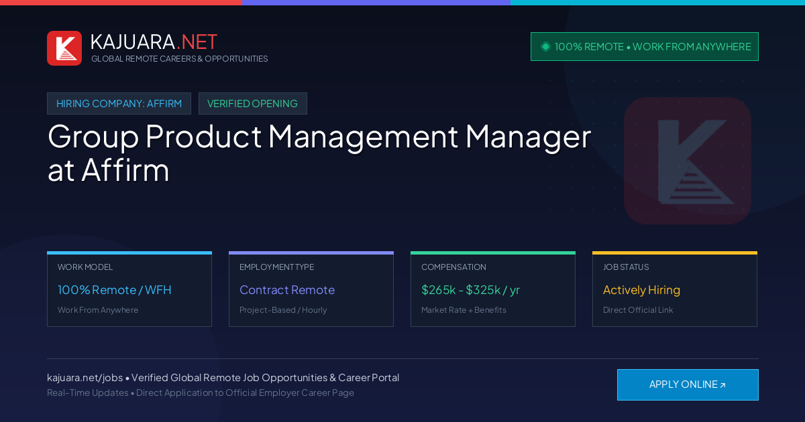Click the KAJUARA.NET site title
Image resolution: width=805 pixels, height=422 pixels.
coord(154,42)
